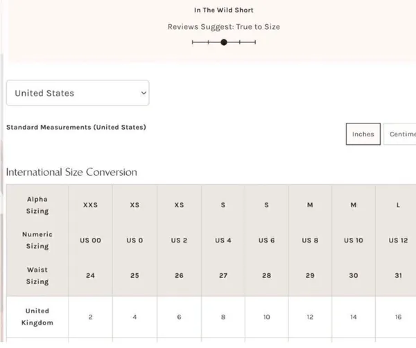This screenshot has height=348, width=416.
Task: Click the 'US 10' cell
Action: coord(354,241)
